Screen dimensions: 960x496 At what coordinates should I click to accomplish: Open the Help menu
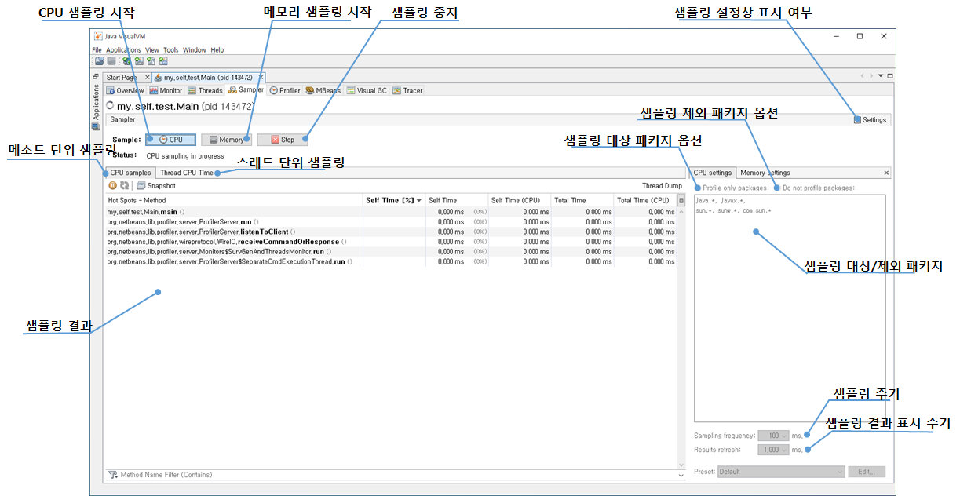[x=217, y=49]
